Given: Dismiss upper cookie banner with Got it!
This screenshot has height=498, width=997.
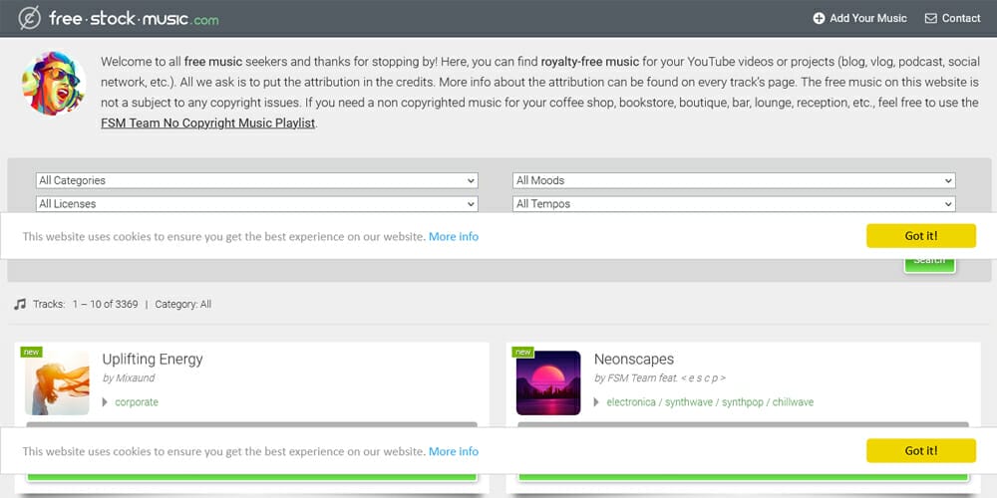Looking at the screenshot, I should [x=920, y=236].
